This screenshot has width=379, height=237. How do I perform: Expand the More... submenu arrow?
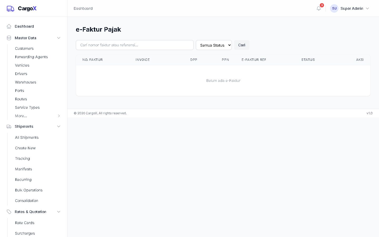coord(59,116)
